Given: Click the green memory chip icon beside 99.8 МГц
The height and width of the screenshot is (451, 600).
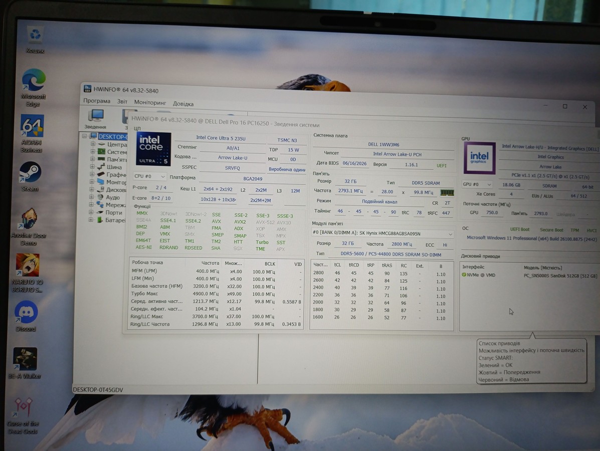Looking at the screenshot, I should click(447, 192).
